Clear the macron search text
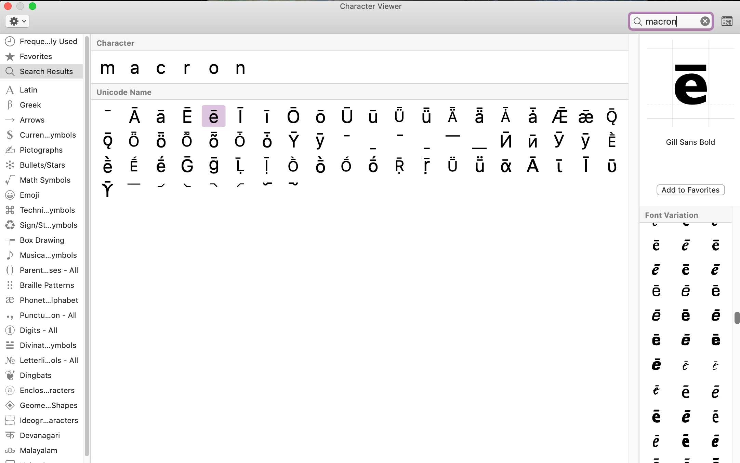The width and height of the screenshot is (740, 463). point(705,21)
